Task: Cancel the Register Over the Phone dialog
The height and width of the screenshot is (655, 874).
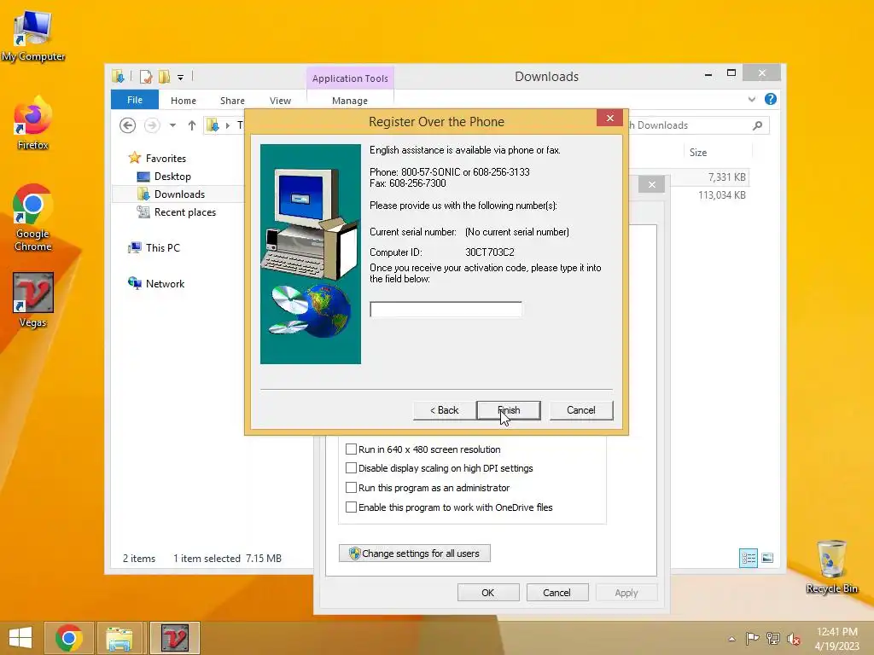Action: (x=580, y=410)
